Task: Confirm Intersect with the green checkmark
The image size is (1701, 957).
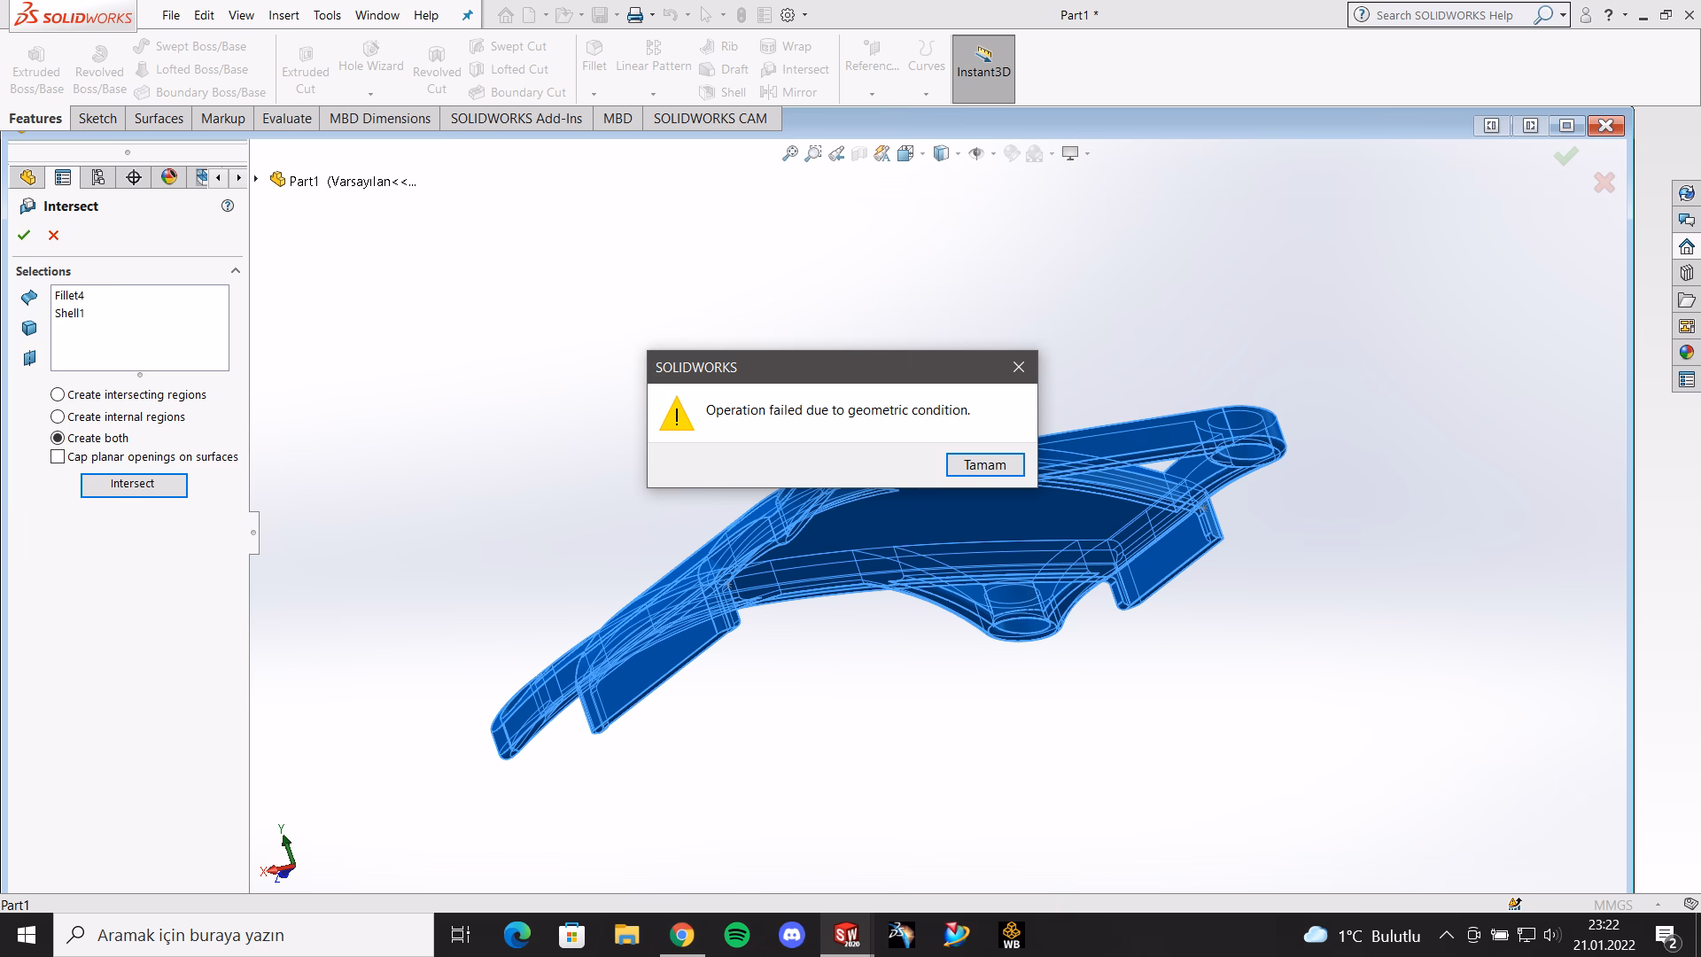Action: [x=23, y=235]
